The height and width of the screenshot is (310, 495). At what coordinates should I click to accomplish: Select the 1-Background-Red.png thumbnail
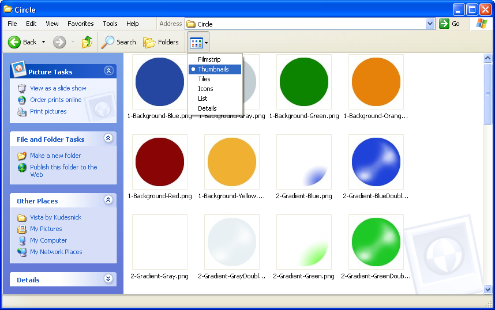point(160,162)
